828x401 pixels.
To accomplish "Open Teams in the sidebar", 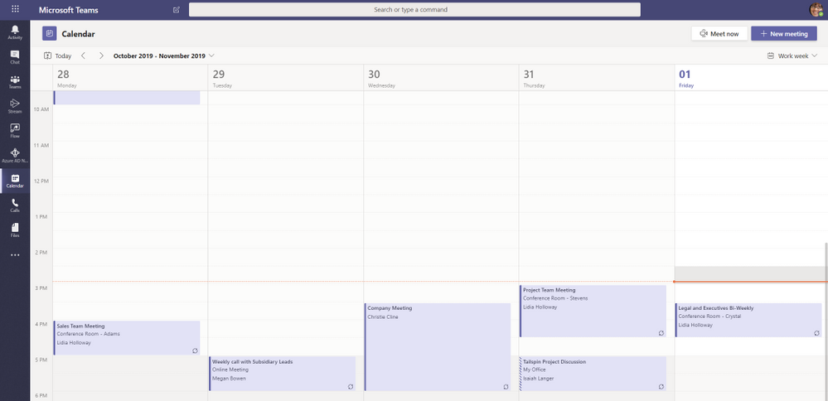I will pos(15,82).
